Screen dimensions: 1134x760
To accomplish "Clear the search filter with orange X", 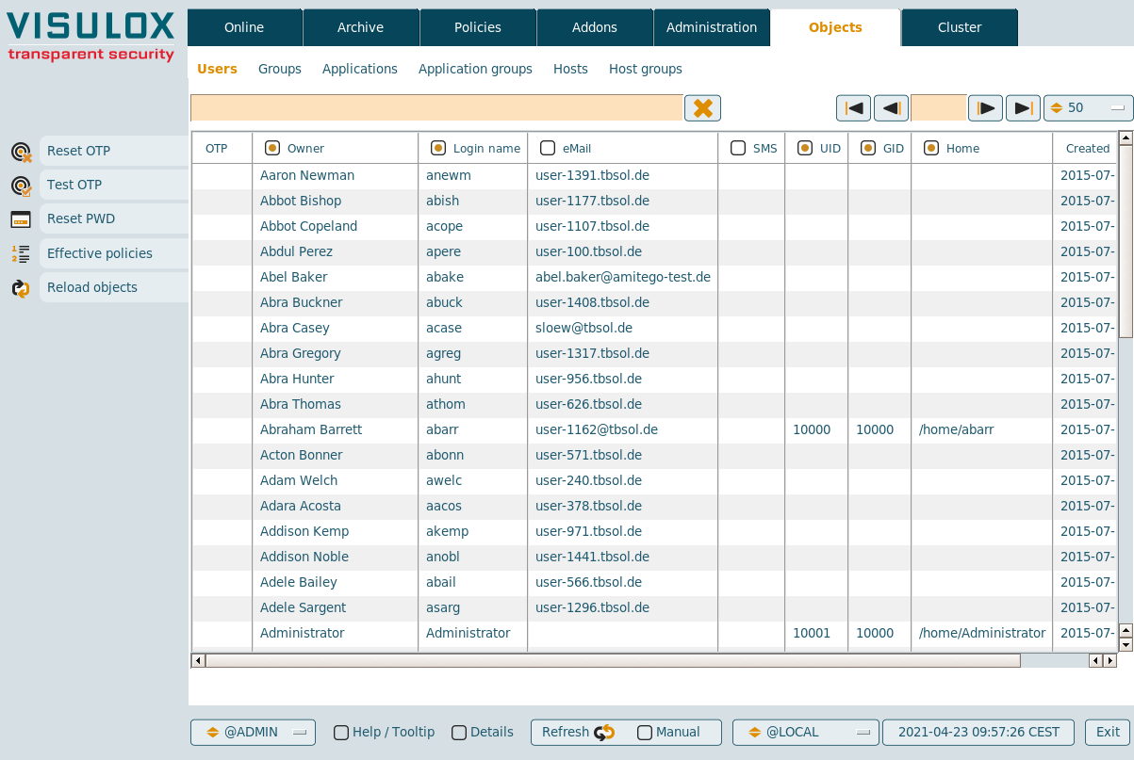I will click(x=702, y=108).
